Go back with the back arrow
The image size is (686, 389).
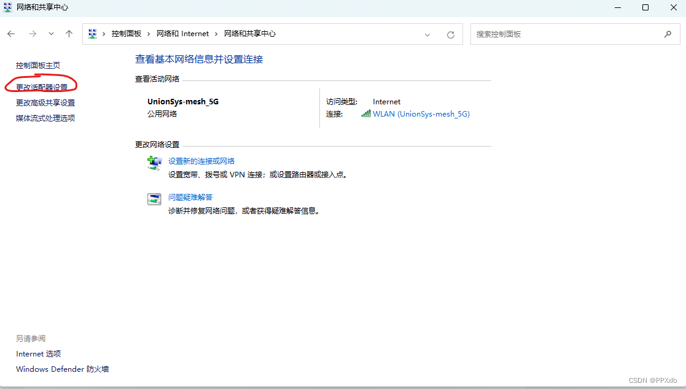click(11, 34)
